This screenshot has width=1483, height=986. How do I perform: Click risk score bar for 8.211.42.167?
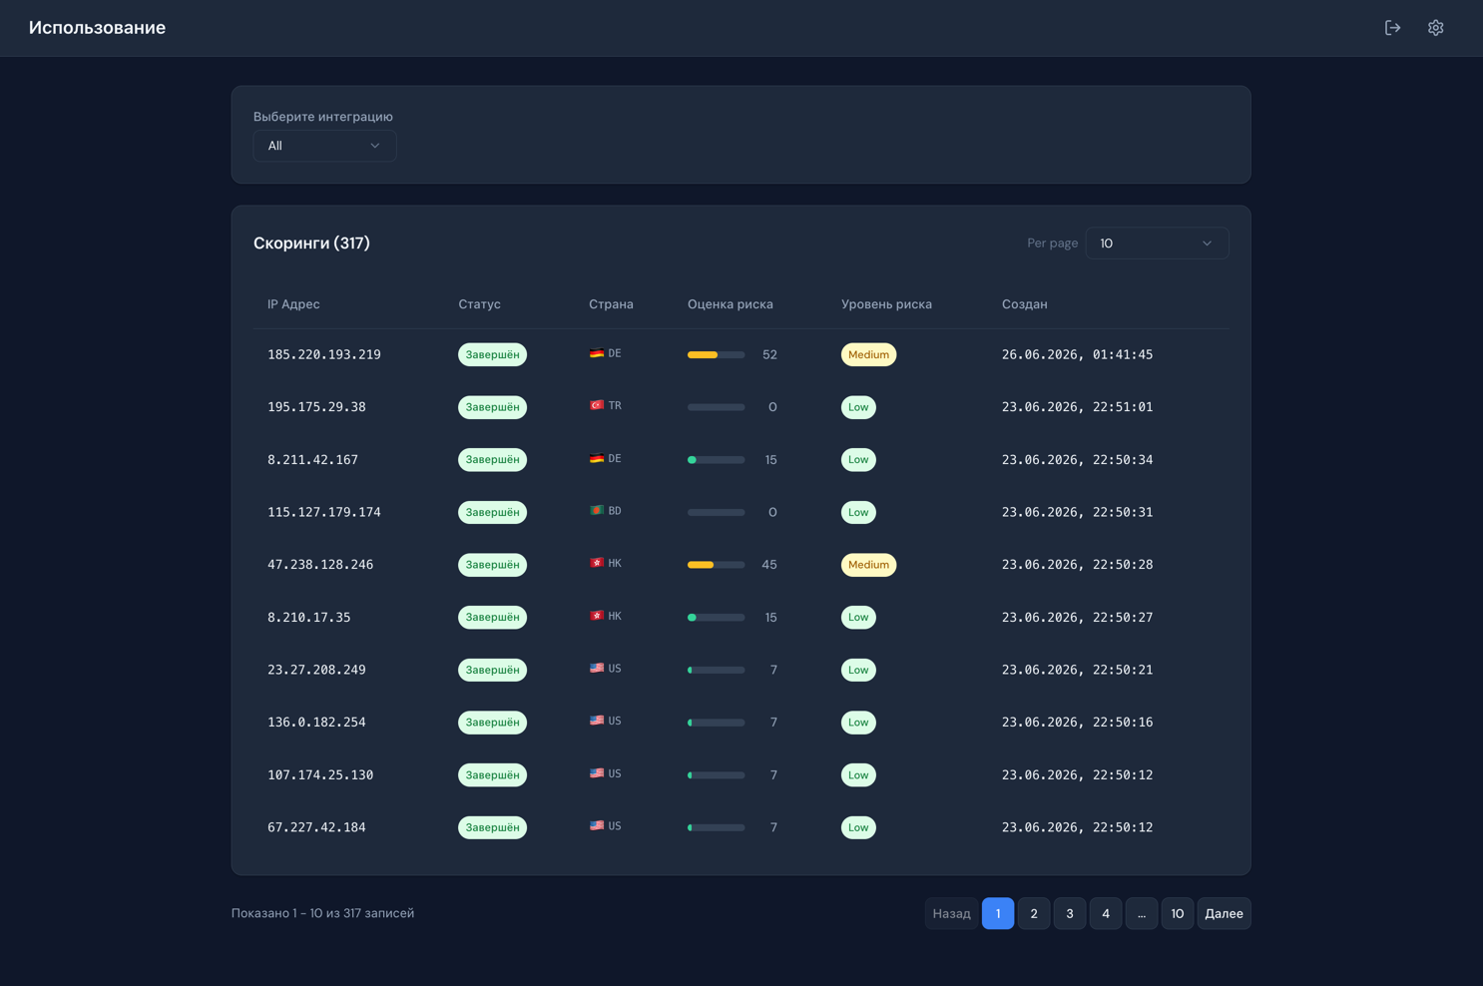(716, 460)
